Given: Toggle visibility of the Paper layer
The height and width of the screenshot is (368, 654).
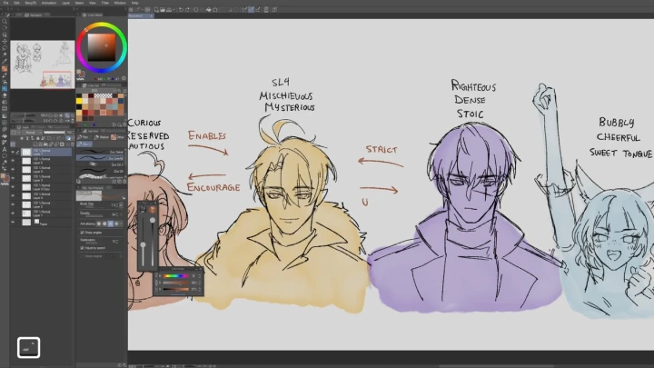Looking at the screenshot, I should [x=14, y=222].
